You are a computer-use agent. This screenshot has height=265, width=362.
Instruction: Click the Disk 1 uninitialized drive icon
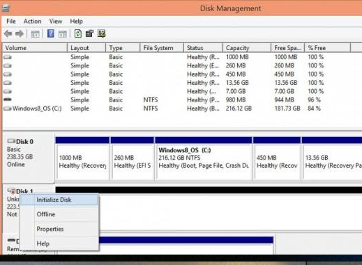click(11, 191)
